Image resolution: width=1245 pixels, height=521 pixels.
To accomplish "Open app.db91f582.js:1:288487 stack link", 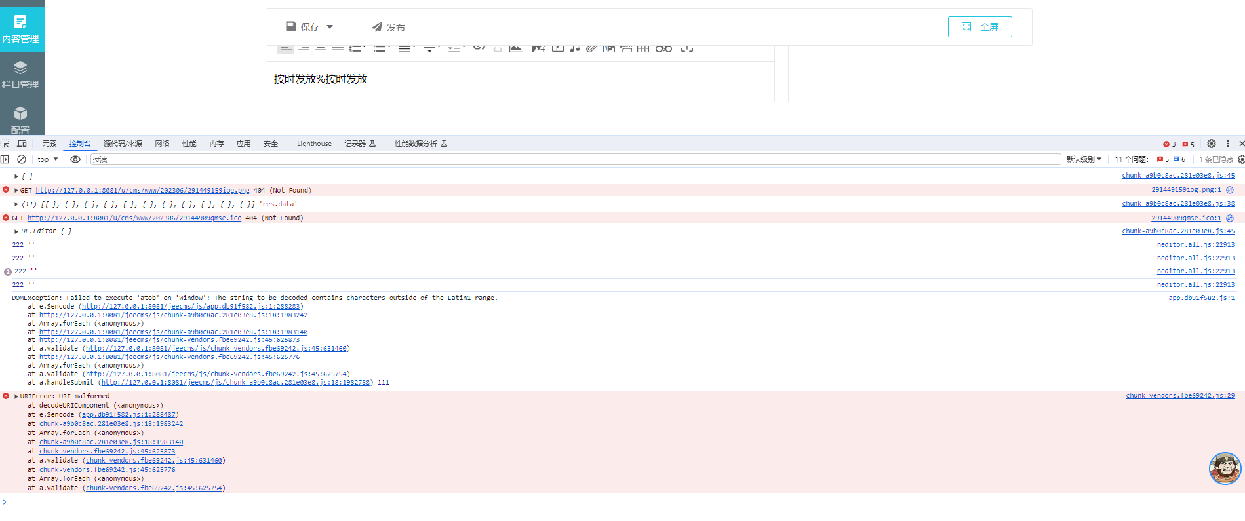I will tap(128, 415).
